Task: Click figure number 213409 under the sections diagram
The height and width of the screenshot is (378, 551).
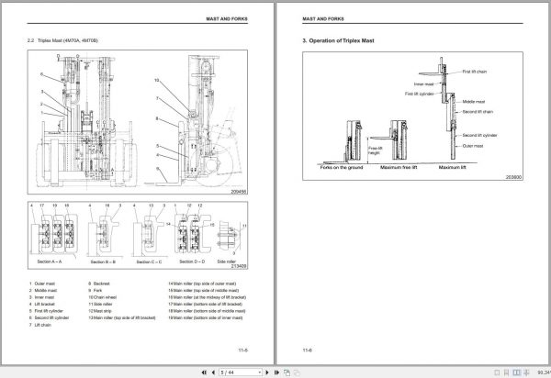Action: tap(239, 266)
